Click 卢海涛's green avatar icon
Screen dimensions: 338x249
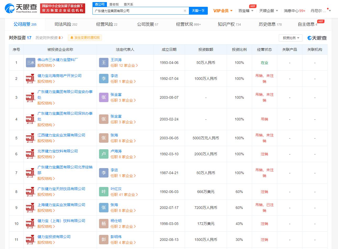103,154
